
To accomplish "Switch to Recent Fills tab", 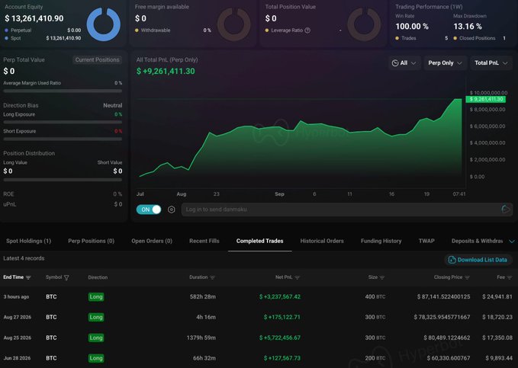I will point(204,241).
